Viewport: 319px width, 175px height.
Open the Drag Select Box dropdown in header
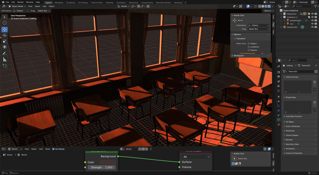tap(44, 11)
